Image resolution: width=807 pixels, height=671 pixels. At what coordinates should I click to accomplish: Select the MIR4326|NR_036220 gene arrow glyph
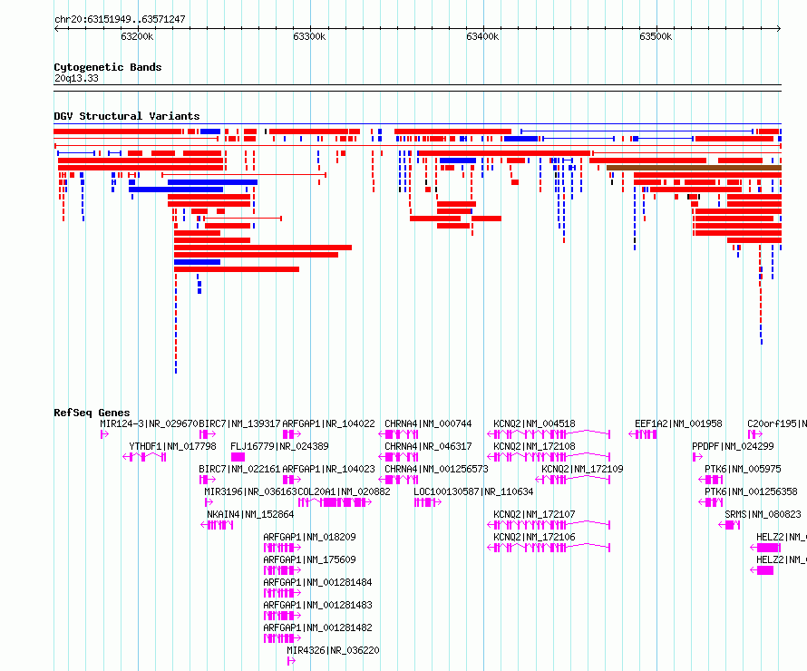click(x=291, y=661)
